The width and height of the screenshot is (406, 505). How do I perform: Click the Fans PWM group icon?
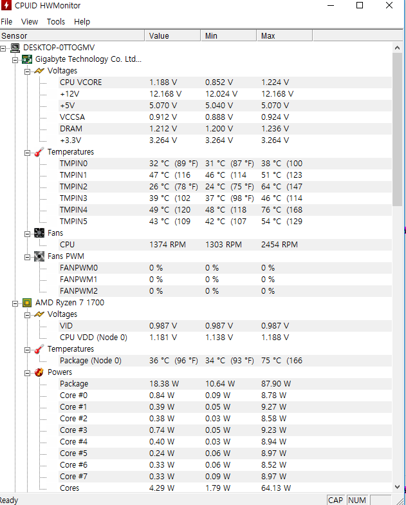pyautogui.click(x=39, y=256)
